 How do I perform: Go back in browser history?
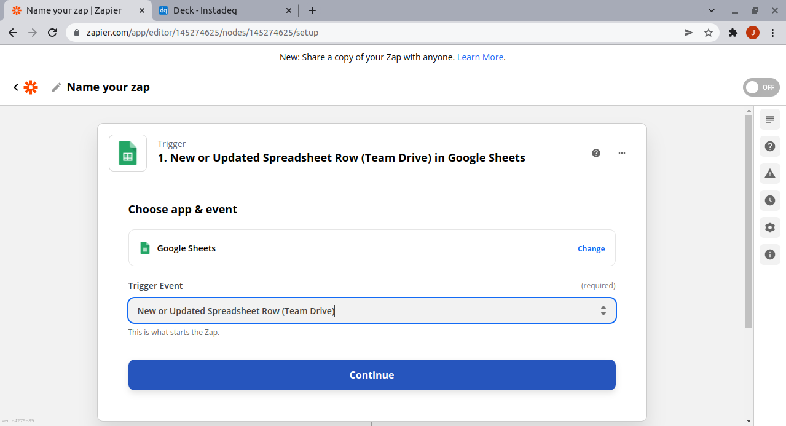pos(13,33)
